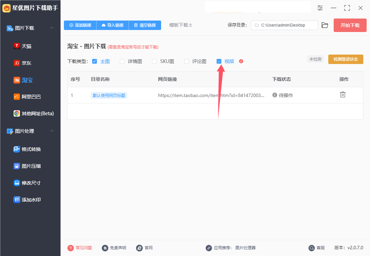Click the save directory path field
This screenshot has width=370, height=256.
pyautogui.click(x=284, y=25)
